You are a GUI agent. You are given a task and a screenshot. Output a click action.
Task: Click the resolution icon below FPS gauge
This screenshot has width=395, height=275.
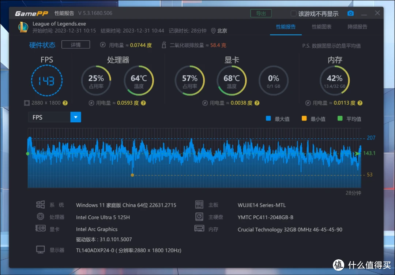tap(27, 103)
